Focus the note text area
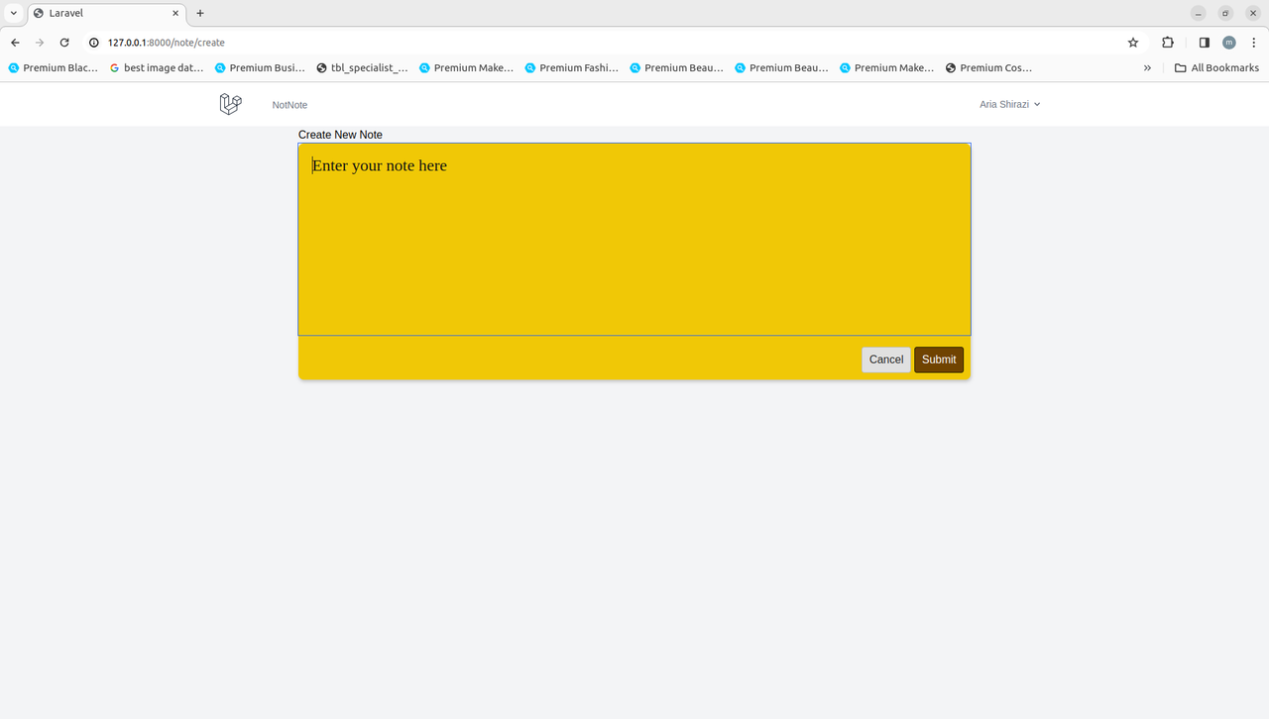This screenshot has height=719, width=1269. click(x=634, y=240)
